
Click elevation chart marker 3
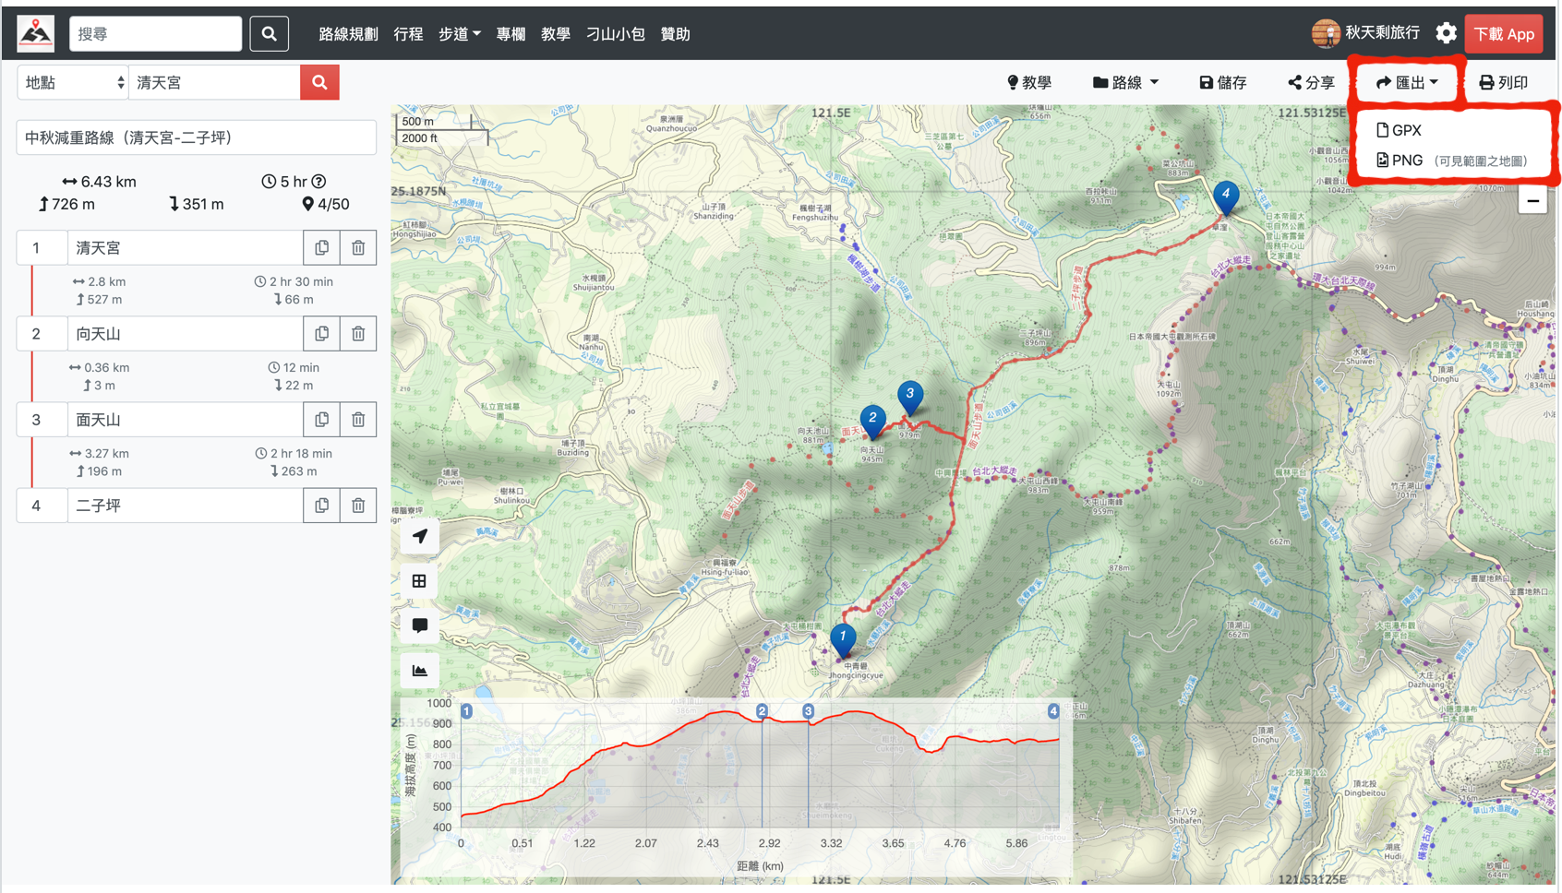point(808,711)
